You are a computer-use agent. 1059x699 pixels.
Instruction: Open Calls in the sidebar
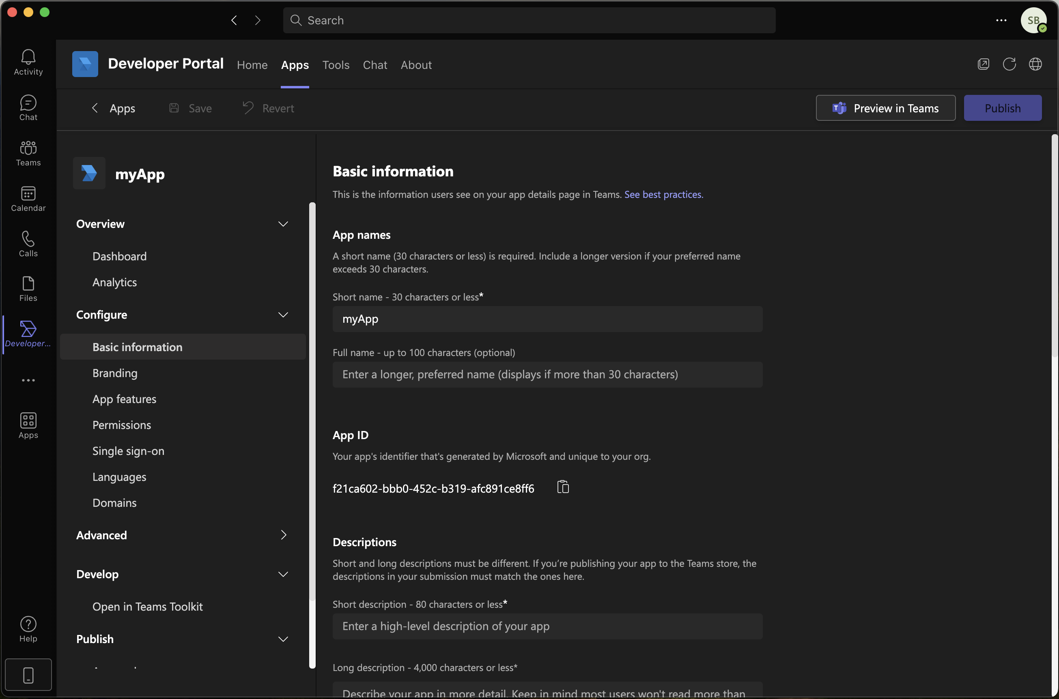tap(28, 244)
